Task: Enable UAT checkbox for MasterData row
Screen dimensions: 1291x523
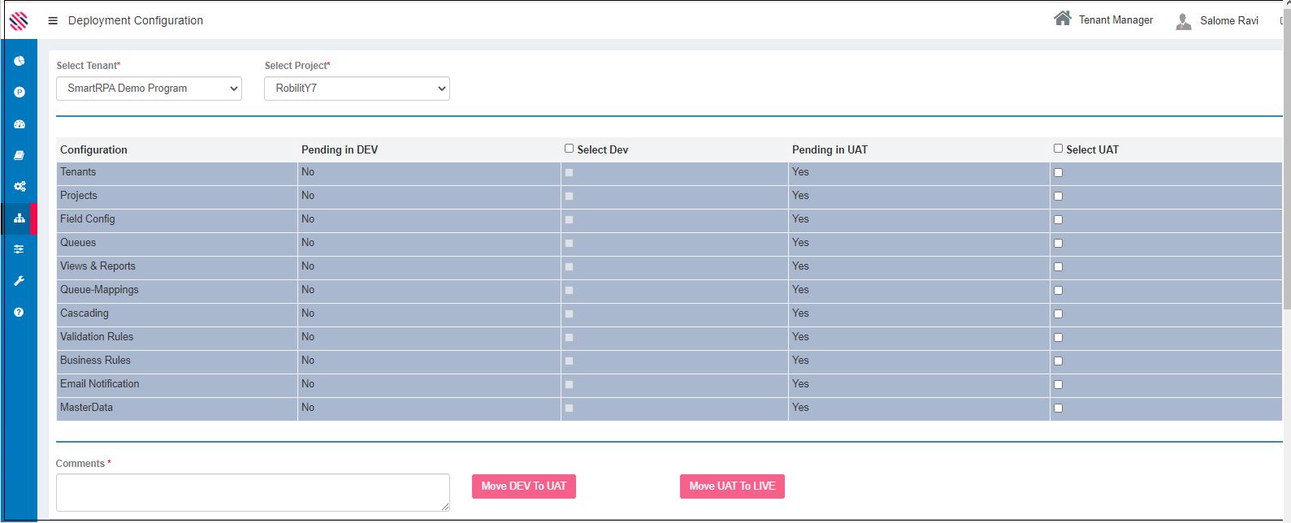Action: coord(1058,408)
